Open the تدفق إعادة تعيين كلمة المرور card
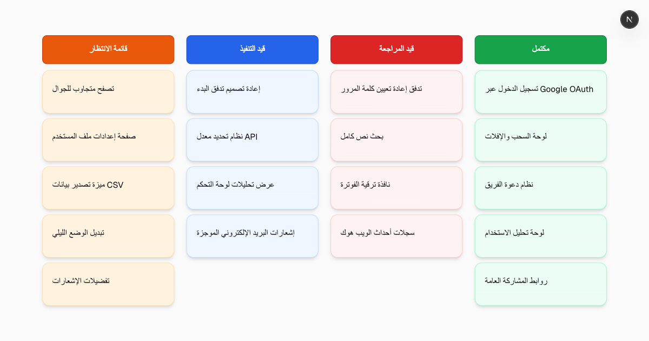 396,91
